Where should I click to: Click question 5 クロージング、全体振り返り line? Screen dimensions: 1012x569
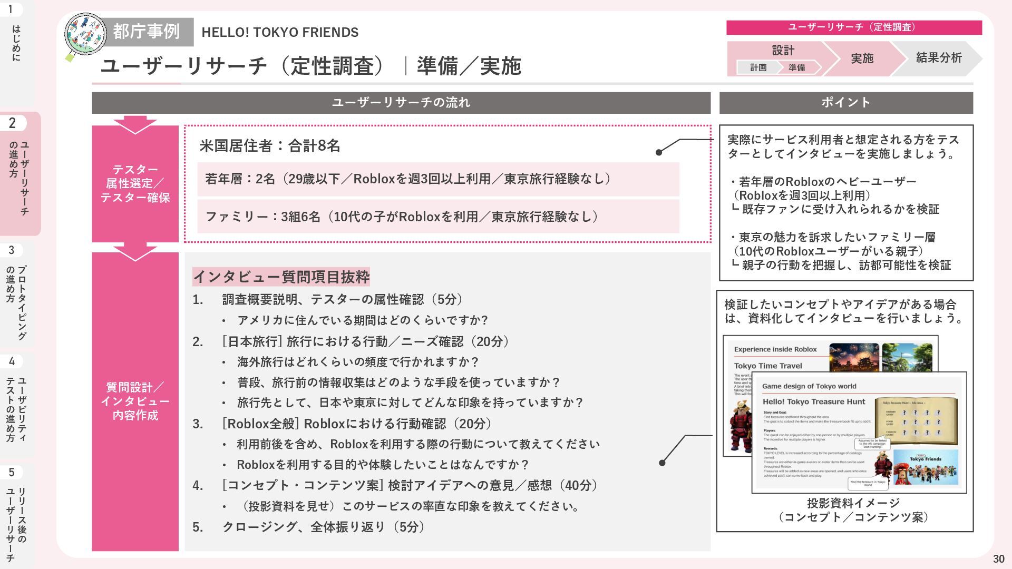point(309,527)
